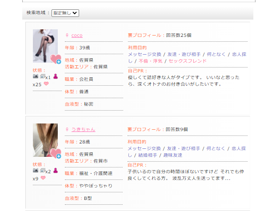256x211 pixels.
Task: Add coco to favorites via heart icon
Action: point(56,59)
